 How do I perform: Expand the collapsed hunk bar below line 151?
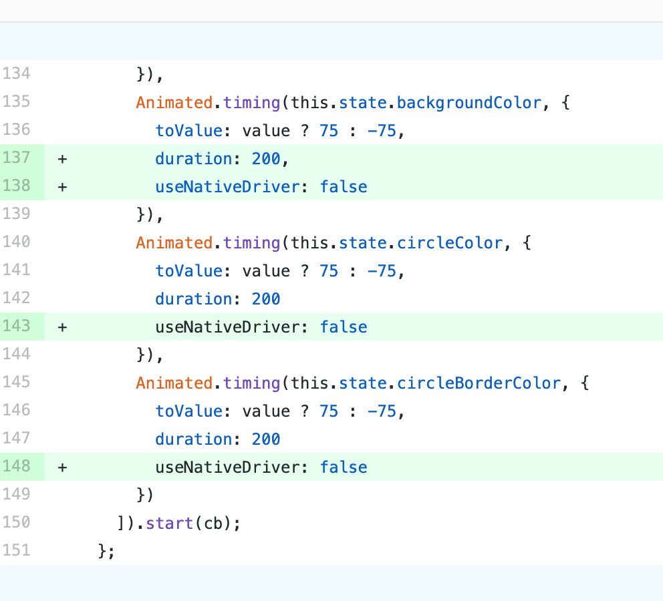[331, 583]
